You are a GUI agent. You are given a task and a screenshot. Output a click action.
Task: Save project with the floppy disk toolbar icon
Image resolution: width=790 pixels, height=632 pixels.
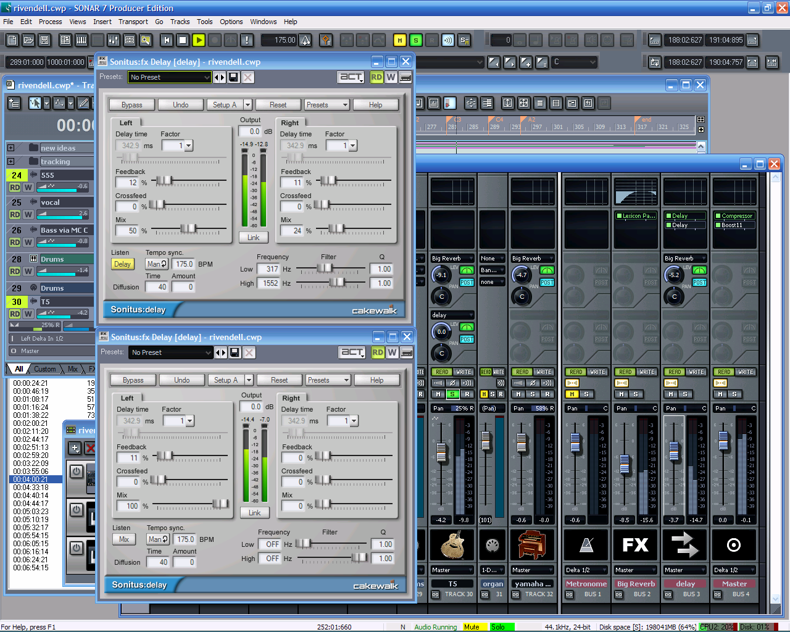(44, 40)
